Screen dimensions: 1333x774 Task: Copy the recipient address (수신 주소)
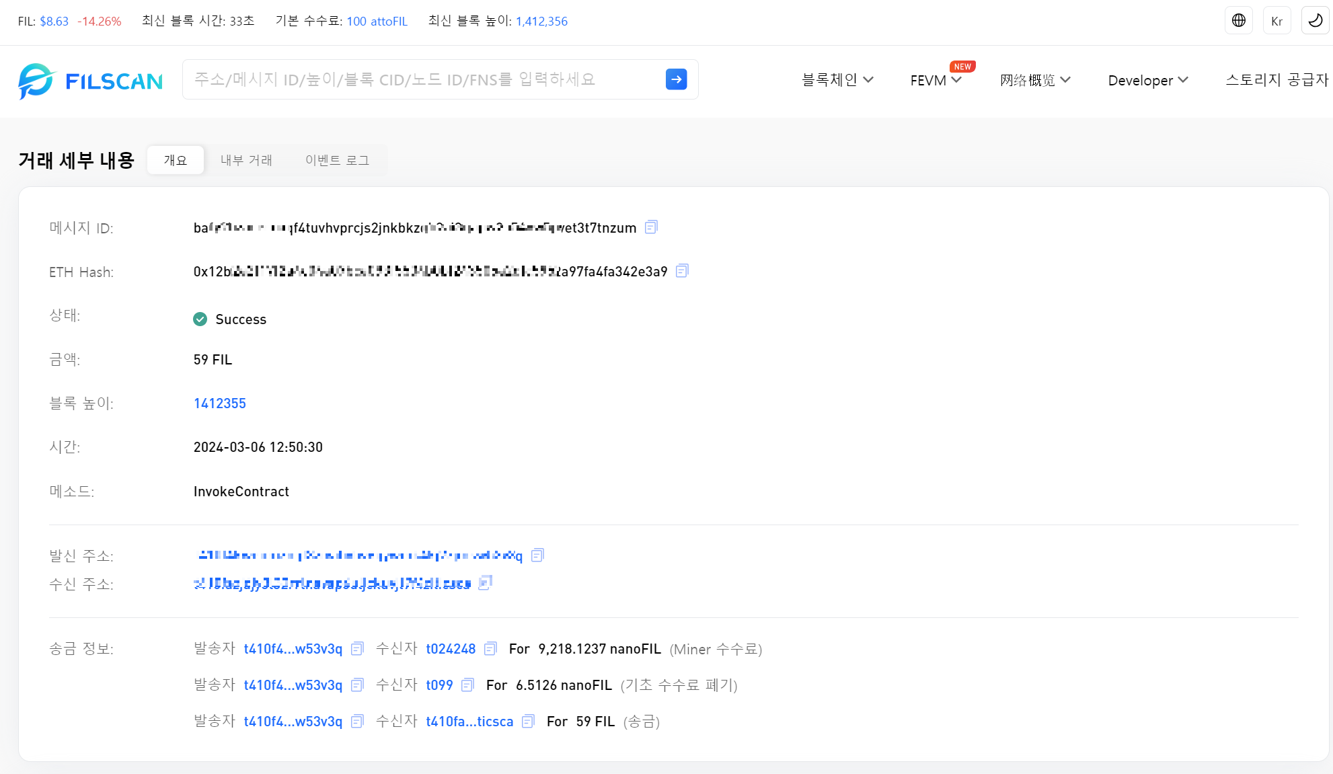(x=485, y=583)
